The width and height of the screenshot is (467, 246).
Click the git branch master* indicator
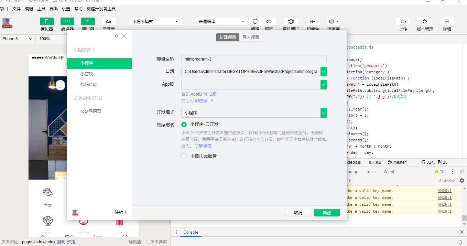[398, 162]
